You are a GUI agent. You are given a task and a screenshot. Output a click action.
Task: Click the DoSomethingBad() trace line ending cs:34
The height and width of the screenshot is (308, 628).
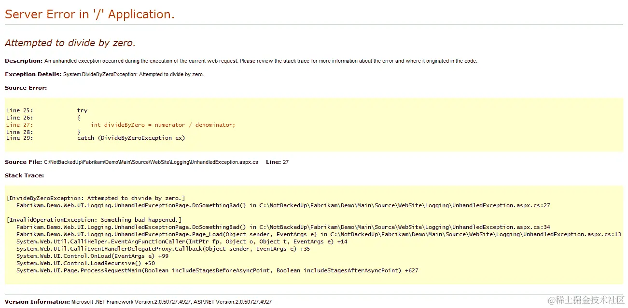[x=283, y=227]
